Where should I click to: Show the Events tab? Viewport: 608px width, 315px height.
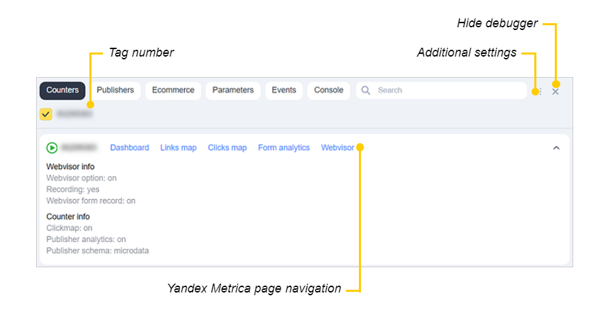(284, 90)
